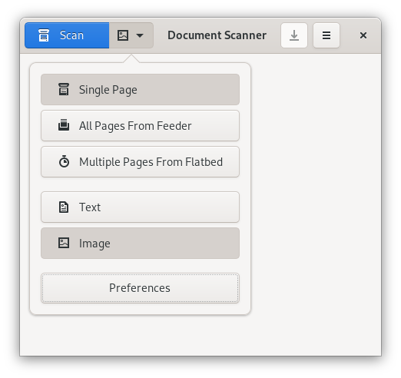Open the hamburger menu icon
This screenshot has height=378, width=401.
coord(326,35)
